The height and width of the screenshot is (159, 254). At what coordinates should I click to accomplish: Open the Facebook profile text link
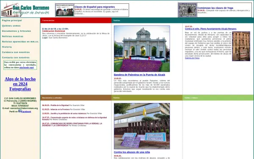[x=26, y=112]
